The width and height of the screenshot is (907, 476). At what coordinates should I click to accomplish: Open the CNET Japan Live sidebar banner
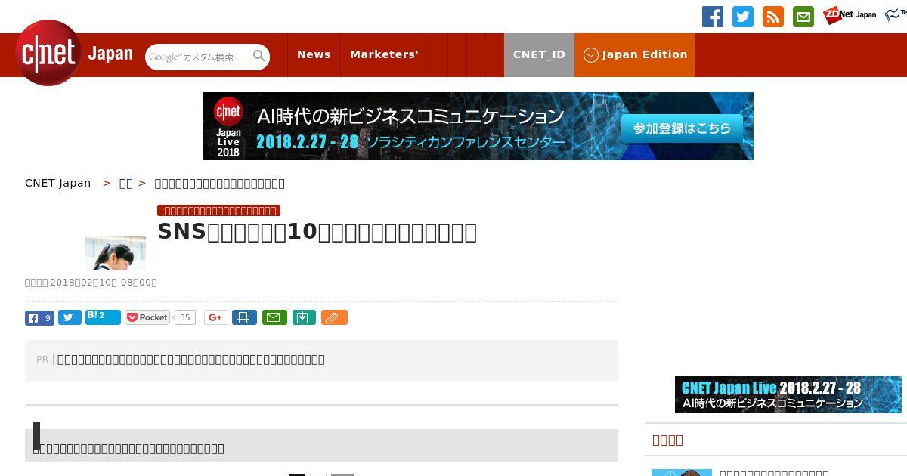click(788, 394)
